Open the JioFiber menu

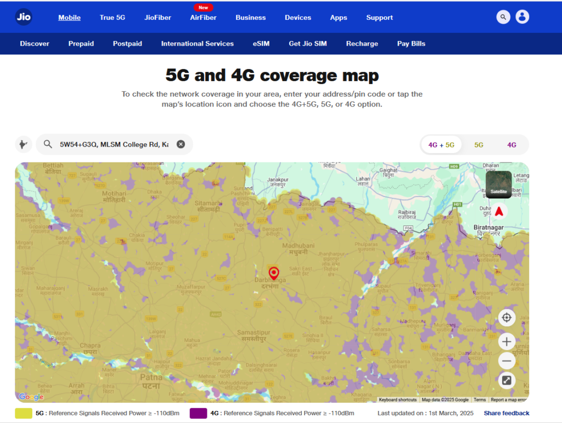[158, 17]
